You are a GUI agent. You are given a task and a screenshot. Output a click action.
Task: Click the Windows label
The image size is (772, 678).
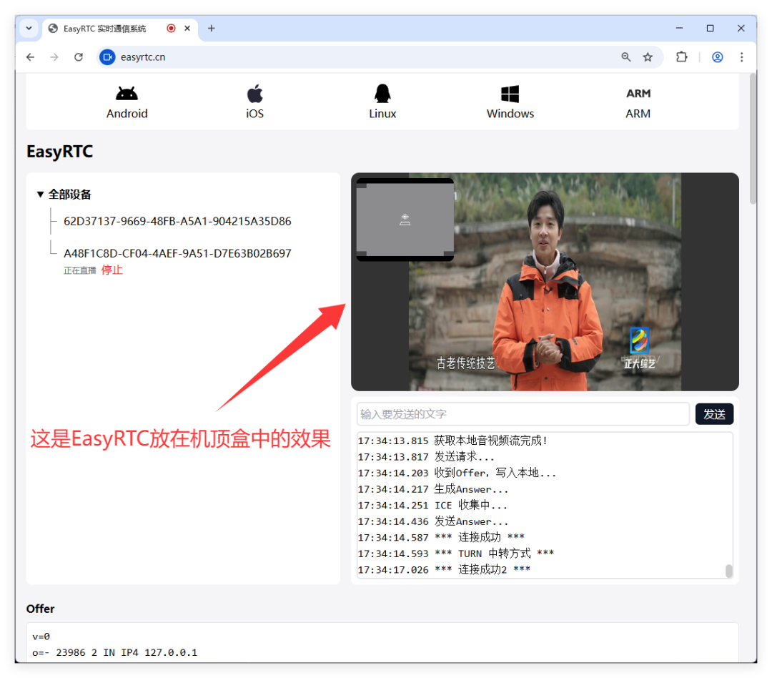pos(510,114)
